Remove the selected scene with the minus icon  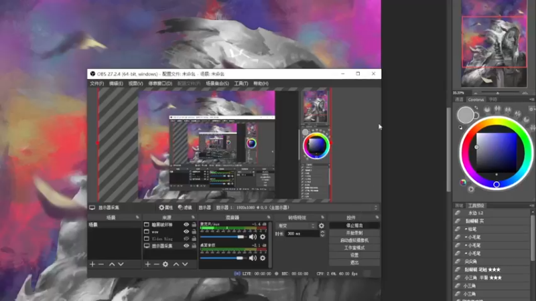point(101,264)
